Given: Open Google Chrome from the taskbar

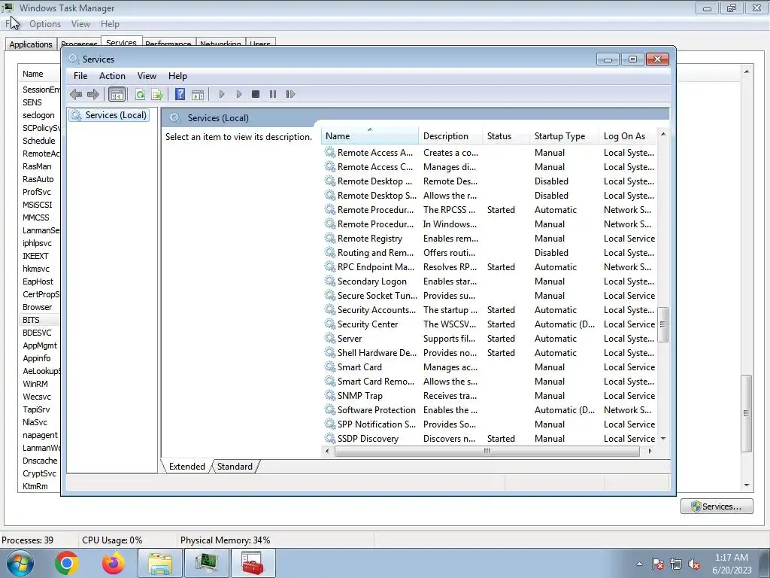Looking at the screenshot, I should pos(67,563).
